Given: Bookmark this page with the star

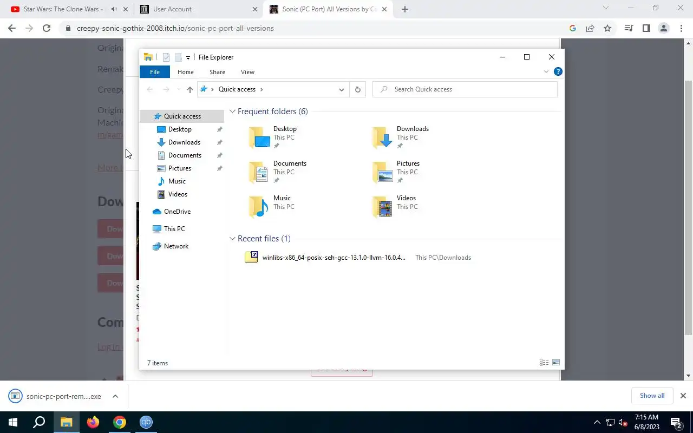Looking at the screenshot, I should (607, 28).
